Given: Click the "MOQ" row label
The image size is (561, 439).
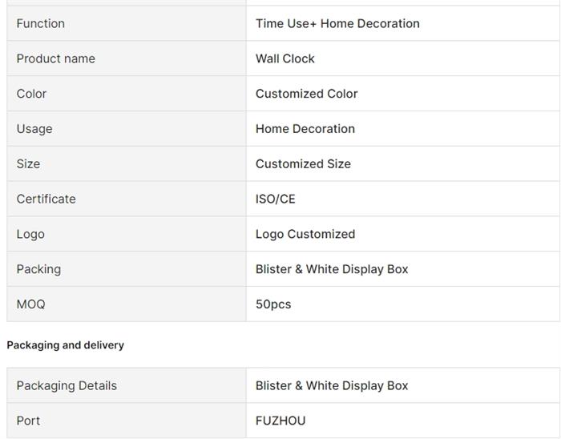Looking at the screenshot, I should coord(30,304).
